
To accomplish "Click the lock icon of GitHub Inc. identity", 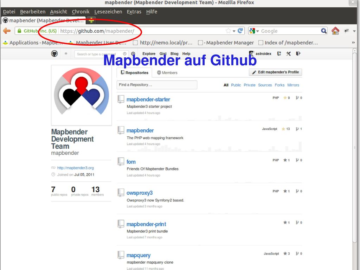I will click(19, 31).
